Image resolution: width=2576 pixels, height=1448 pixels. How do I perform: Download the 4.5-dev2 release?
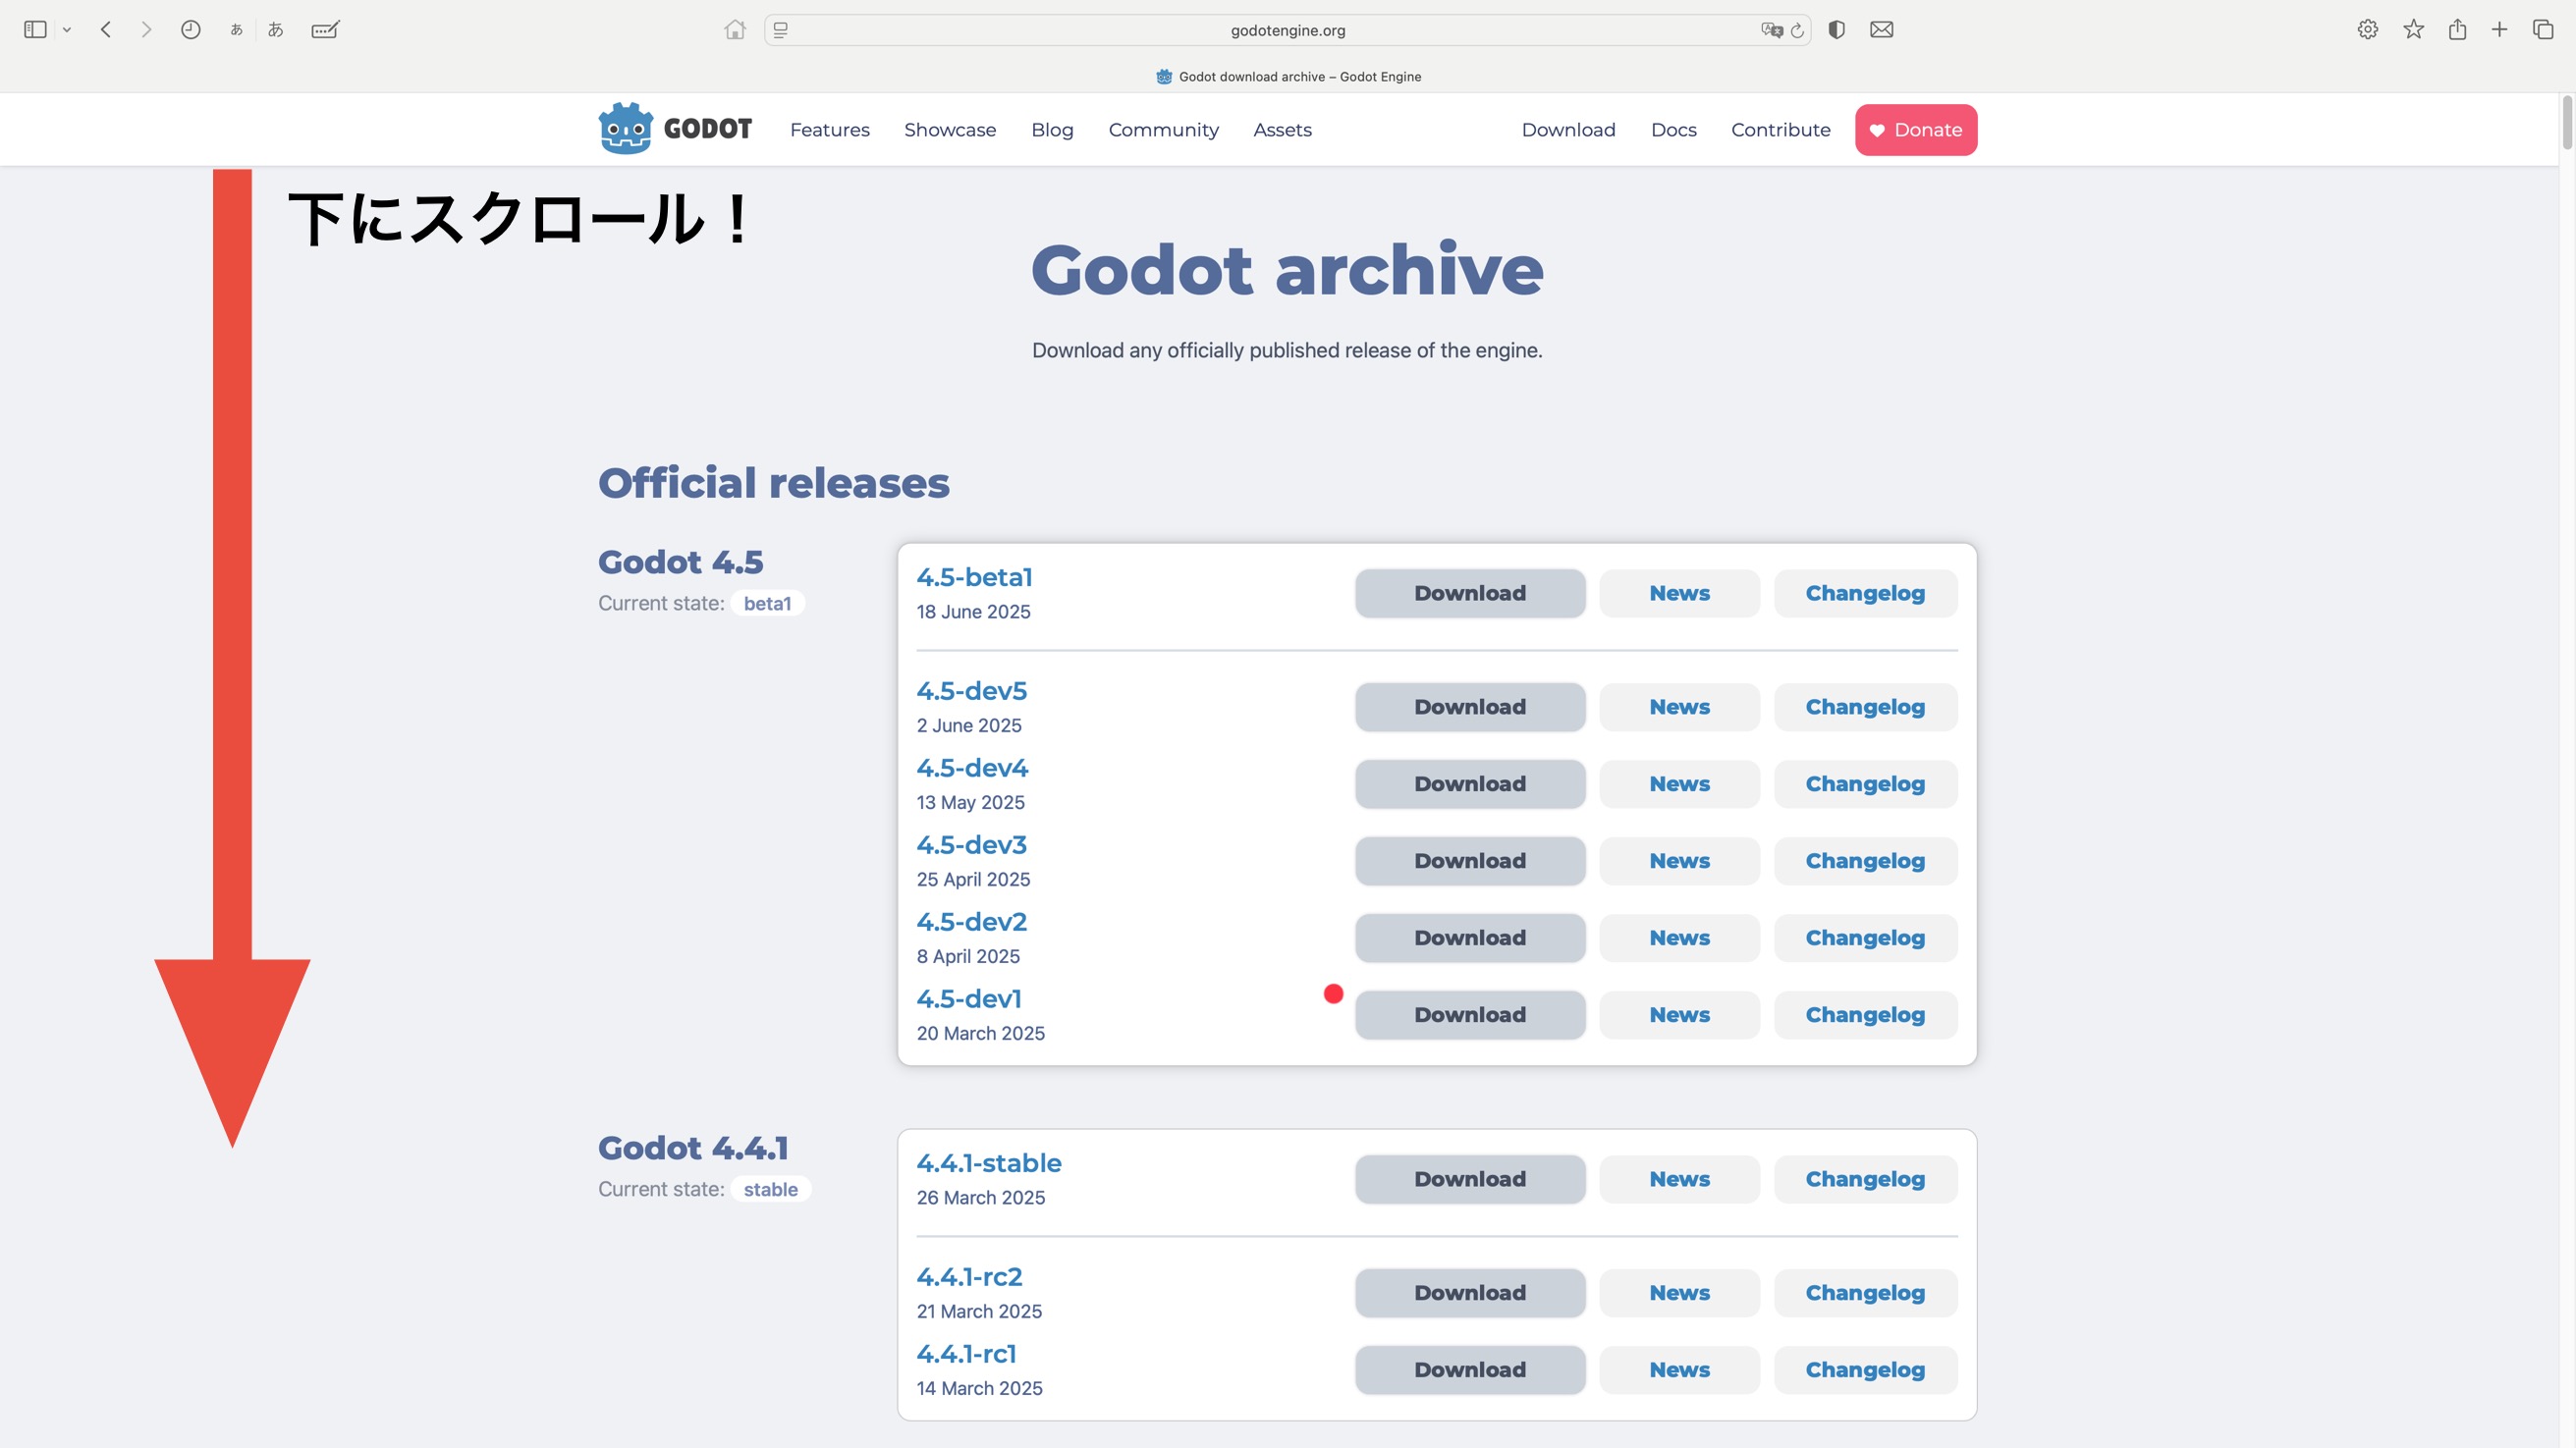pyautogui.click(x=1469, y=939)
